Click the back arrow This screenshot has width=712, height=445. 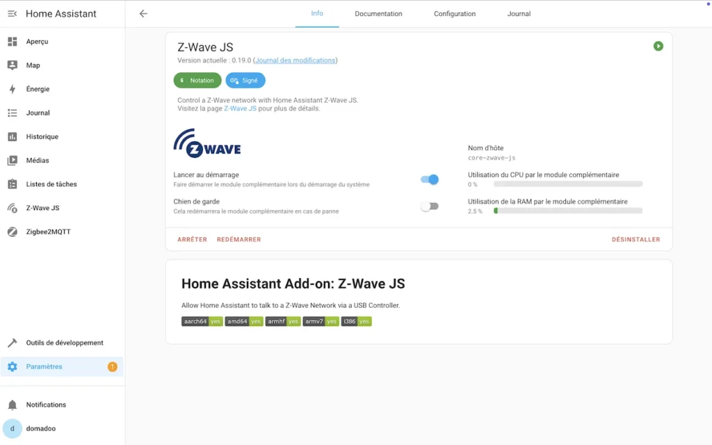pos(143,14)
